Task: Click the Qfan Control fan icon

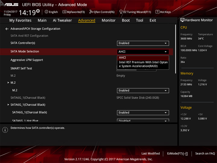Action: 91,12
